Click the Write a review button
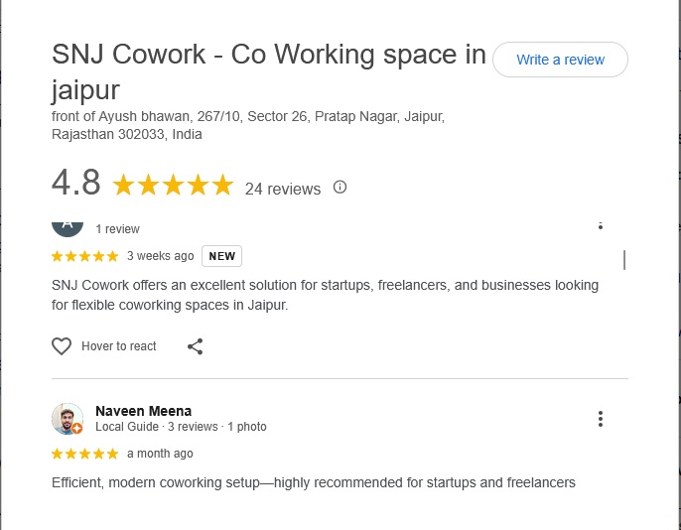 (560, 60)
